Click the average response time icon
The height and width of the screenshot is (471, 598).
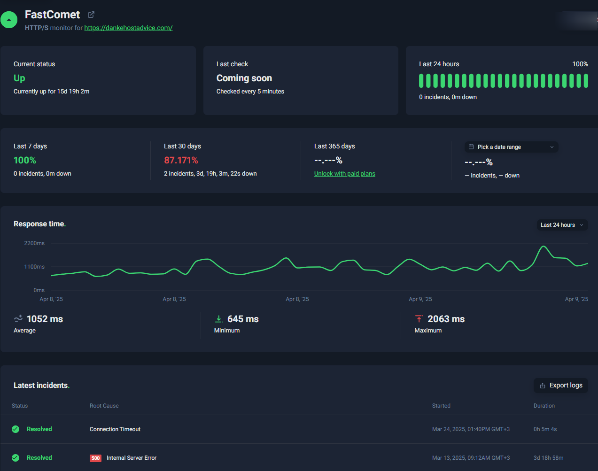tap(18, 319)
